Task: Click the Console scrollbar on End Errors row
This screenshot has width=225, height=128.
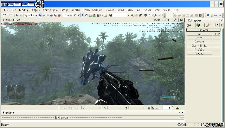Action: pyautogui.click(x=182, y=117)
